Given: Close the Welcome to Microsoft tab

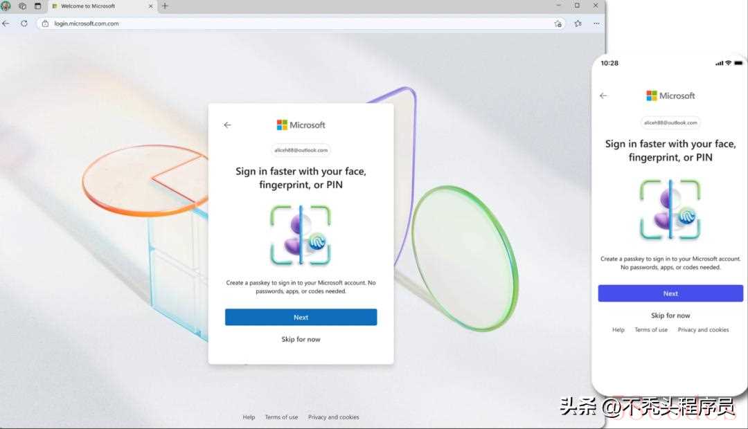Looking at the screenshot, I should 151,6.
